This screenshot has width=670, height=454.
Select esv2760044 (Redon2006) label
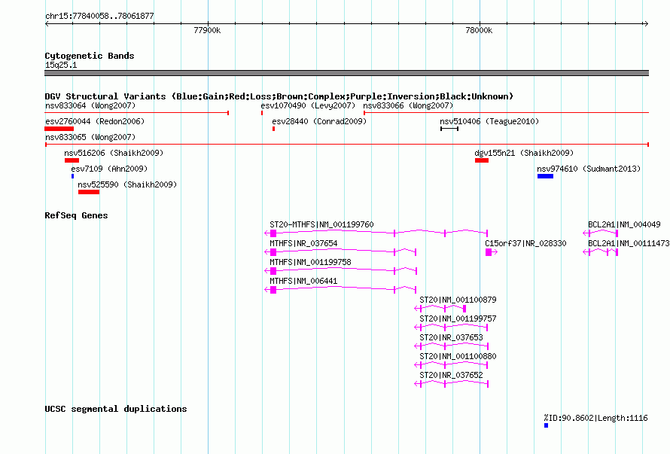coord(95,121)
